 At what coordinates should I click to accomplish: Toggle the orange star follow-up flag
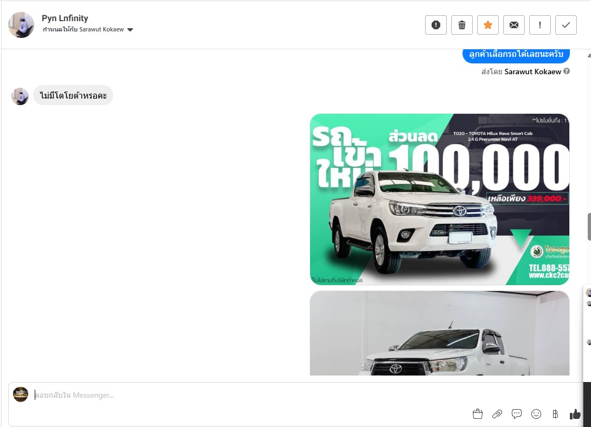tap(488, 25)
